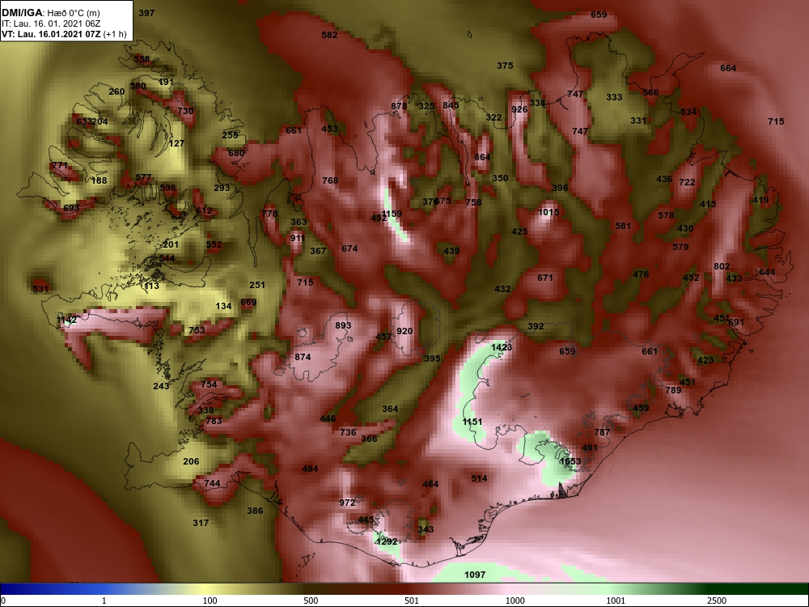The image size is (809, 607).
Task: Click the map value 243
Action: pos(161,386)
